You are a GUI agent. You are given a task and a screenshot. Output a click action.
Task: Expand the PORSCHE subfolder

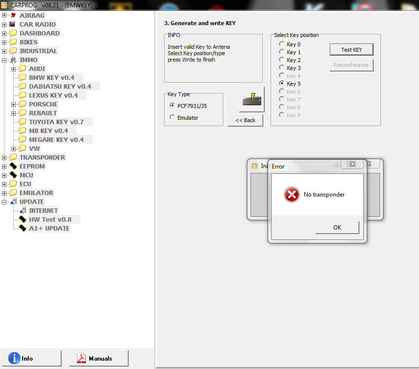[13, 104]
